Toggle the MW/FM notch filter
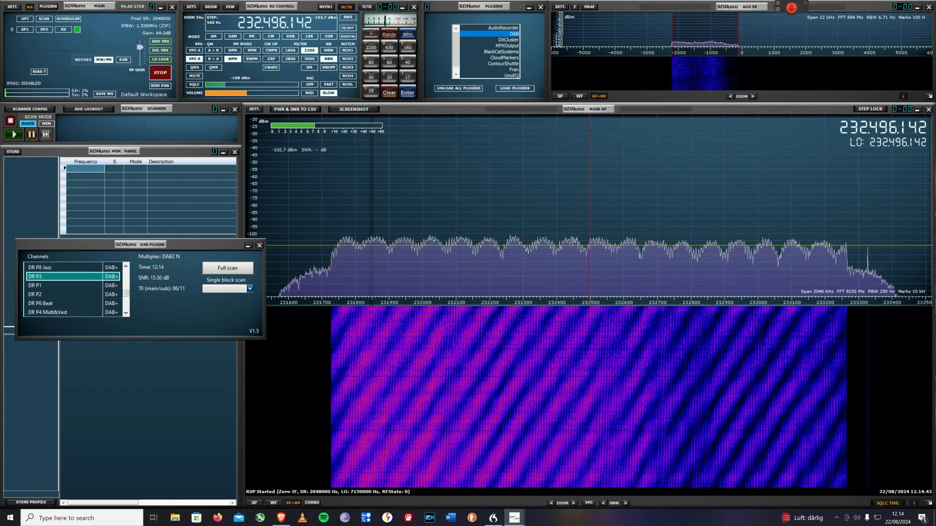The height and width of the screenshot is (526, 936). 104,60
